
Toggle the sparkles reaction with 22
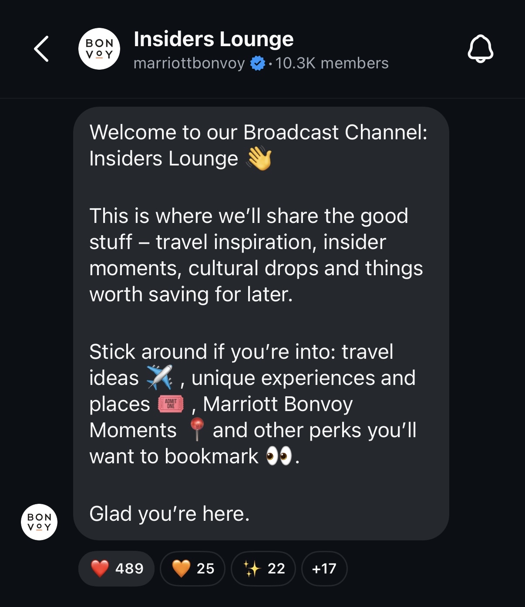(263, 568)
